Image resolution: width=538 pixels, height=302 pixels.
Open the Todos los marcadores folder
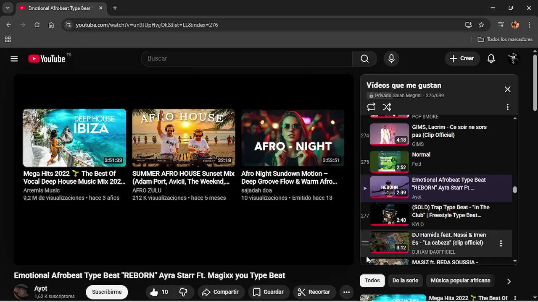[x=505, y=39]
